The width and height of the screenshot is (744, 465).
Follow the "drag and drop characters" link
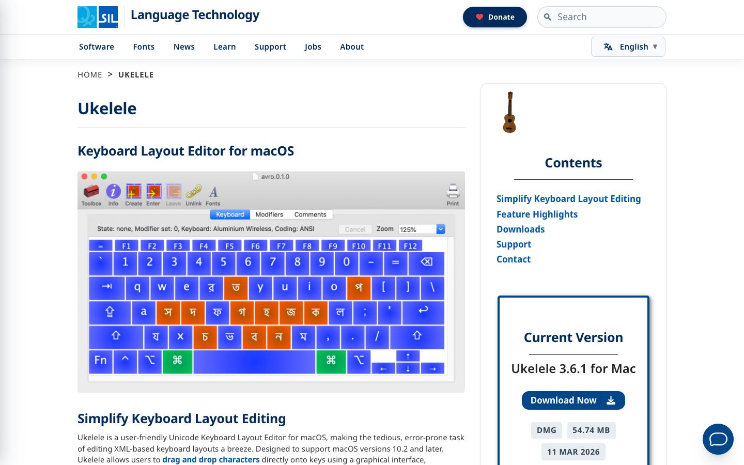(x=211, y=460)
